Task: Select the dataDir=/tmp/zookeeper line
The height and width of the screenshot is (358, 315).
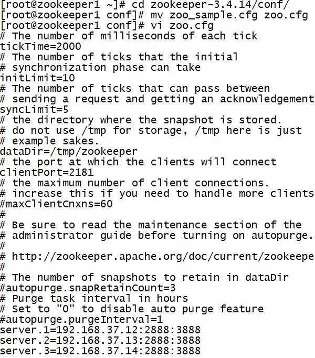Action: tap(69, 152)
